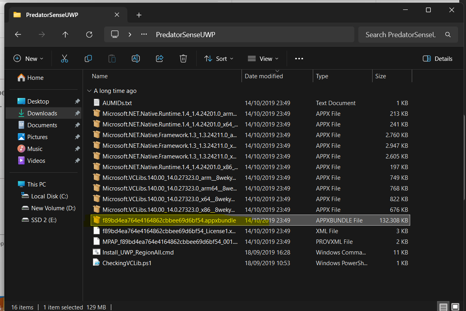
Task: Go back with the left arrow
Action: click(18, 34)
